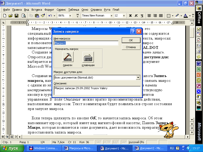
Task: Click the Имя макроса text field
Action: (x=86, y=43)
